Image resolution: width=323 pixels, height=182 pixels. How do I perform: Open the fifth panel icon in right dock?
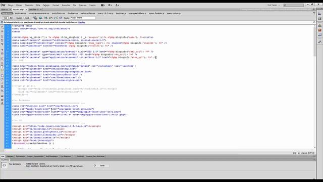pos(319,35)
